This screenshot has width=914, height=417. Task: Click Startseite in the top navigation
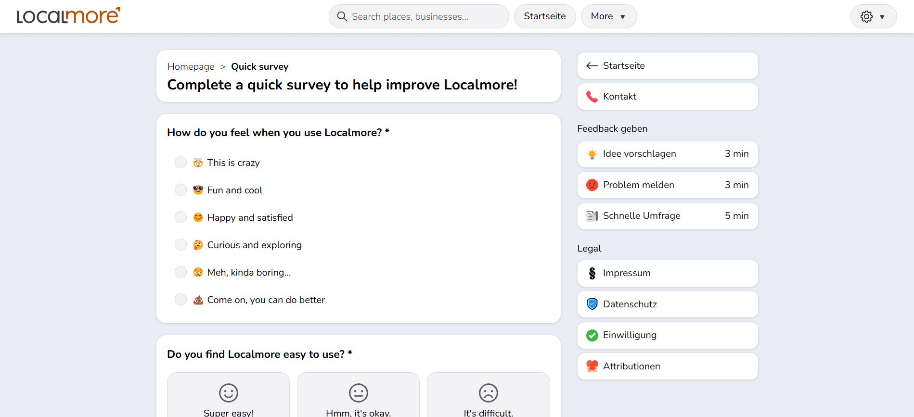click(x=544, y=16)
